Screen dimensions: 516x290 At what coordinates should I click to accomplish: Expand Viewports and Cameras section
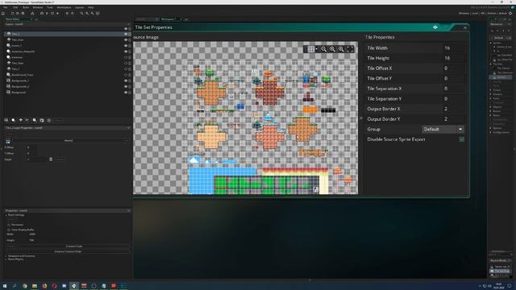point(6,256)
